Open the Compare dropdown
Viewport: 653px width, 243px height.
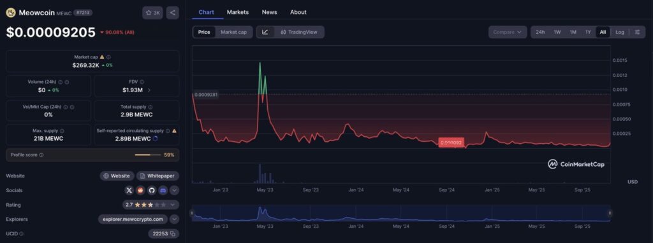coord(507,32)
